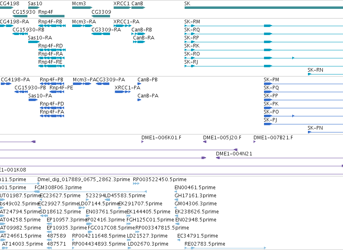This screenshot has width=343, height=250.
Task: Select the DME1-004N21 BAC label
Action: (x=234, y=154)
